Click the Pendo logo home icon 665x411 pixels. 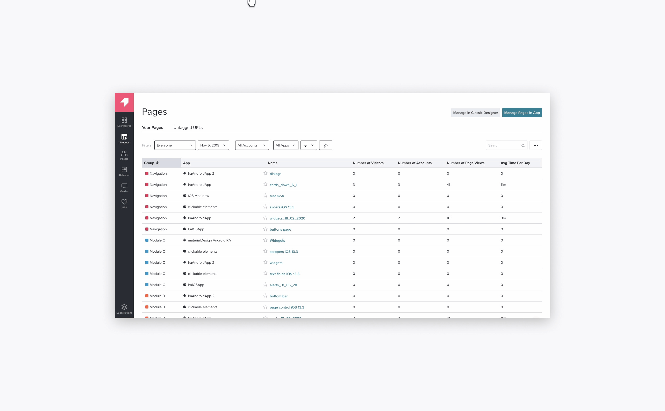click(x=124, y=102)
